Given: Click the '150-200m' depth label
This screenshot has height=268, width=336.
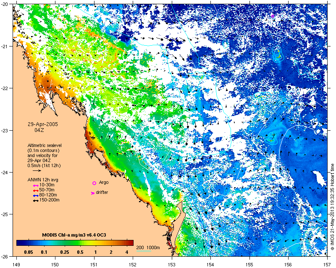Looking at the screenshot, I should pyautogui.click(x=50, y=200).
